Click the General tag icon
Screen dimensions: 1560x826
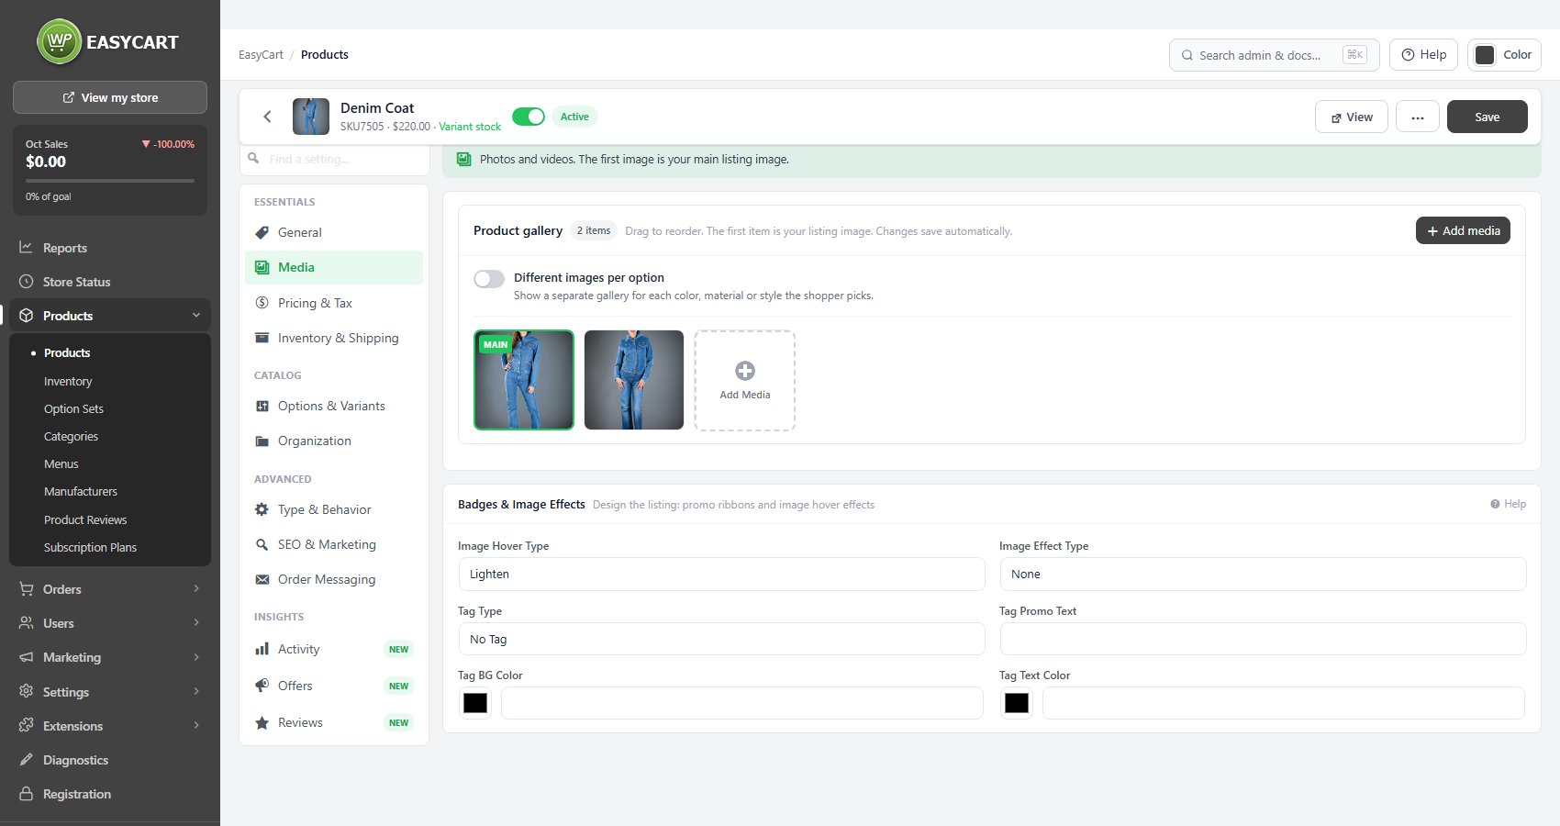coord(262,232)
